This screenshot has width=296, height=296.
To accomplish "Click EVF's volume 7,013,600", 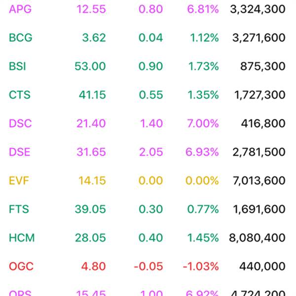I will coord(259,181).
